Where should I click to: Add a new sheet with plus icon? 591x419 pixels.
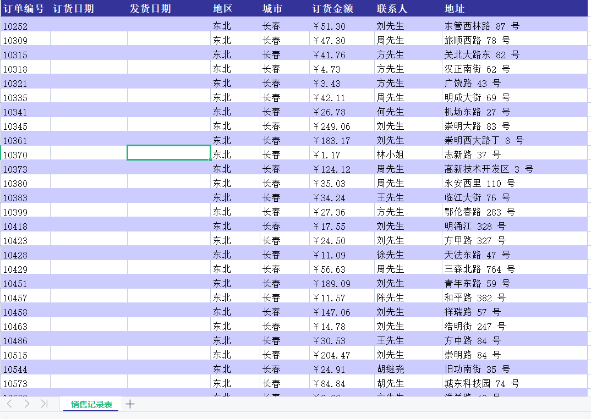tap(130, 404)
